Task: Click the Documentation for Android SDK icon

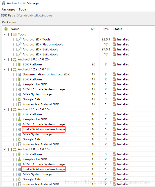Action: click(19, 75)
